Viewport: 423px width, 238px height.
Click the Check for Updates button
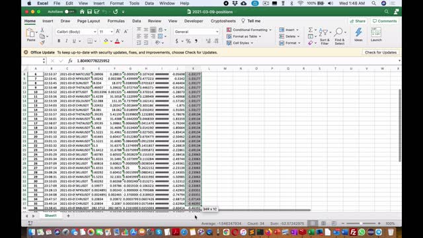tap(381, 52)
